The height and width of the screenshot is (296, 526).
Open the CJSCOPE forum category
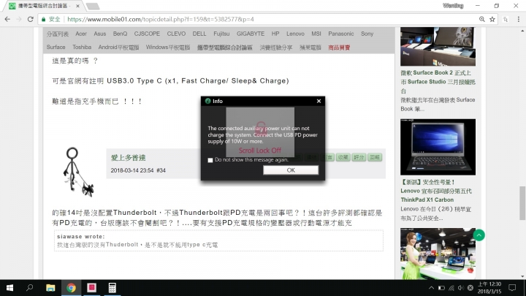[x=147, y=34]
